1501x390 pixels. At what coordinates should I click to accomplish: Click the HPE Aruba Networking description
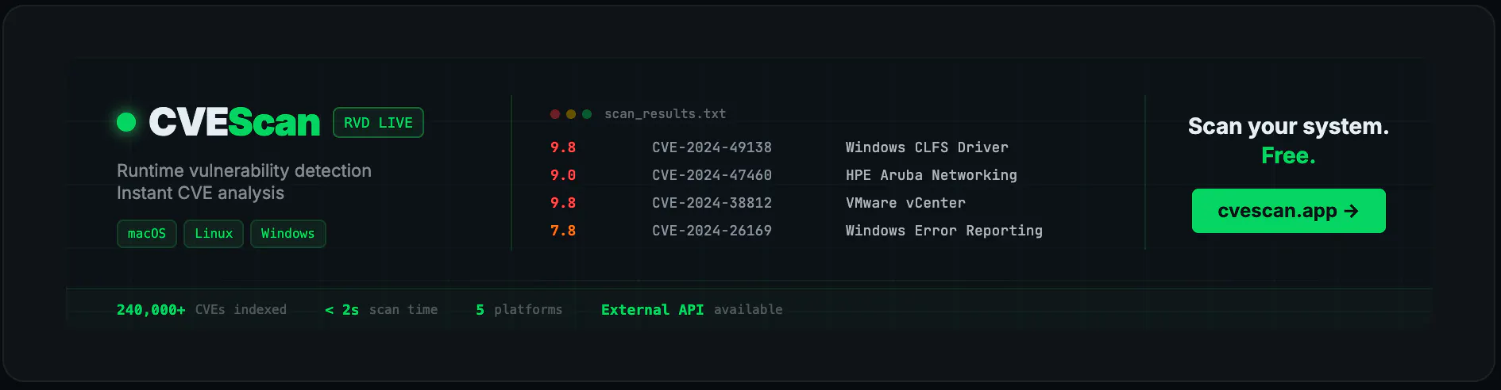(932, 175)
